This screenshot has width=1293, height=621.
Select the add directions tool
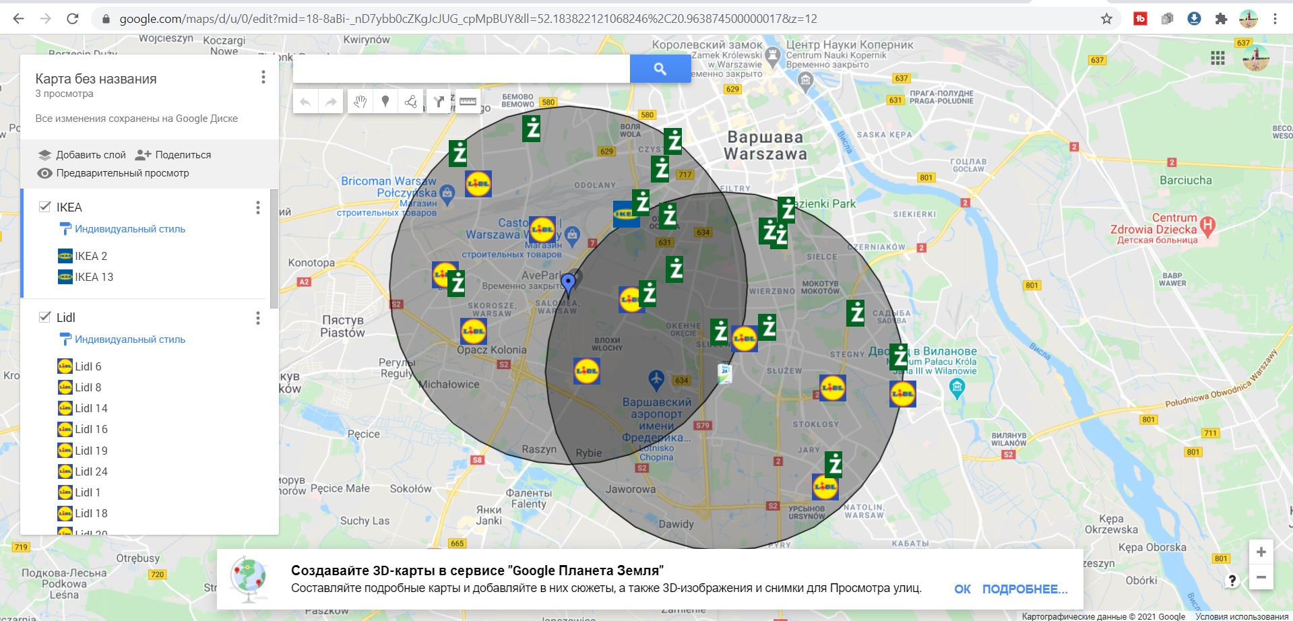pos(439,102)
